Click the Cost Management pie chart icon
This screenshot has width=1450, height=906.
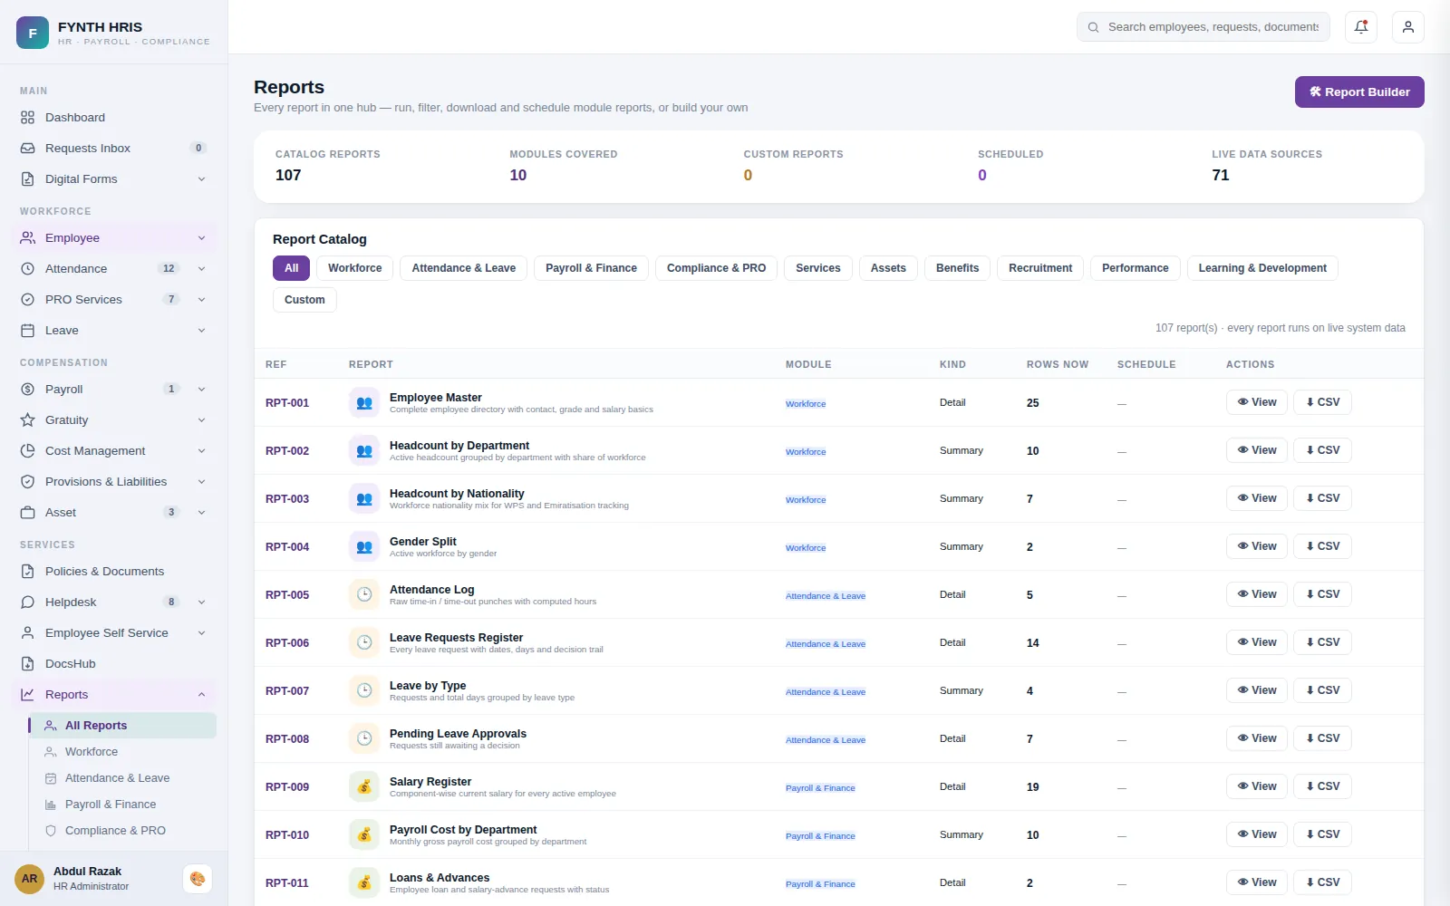pos(27,451)
